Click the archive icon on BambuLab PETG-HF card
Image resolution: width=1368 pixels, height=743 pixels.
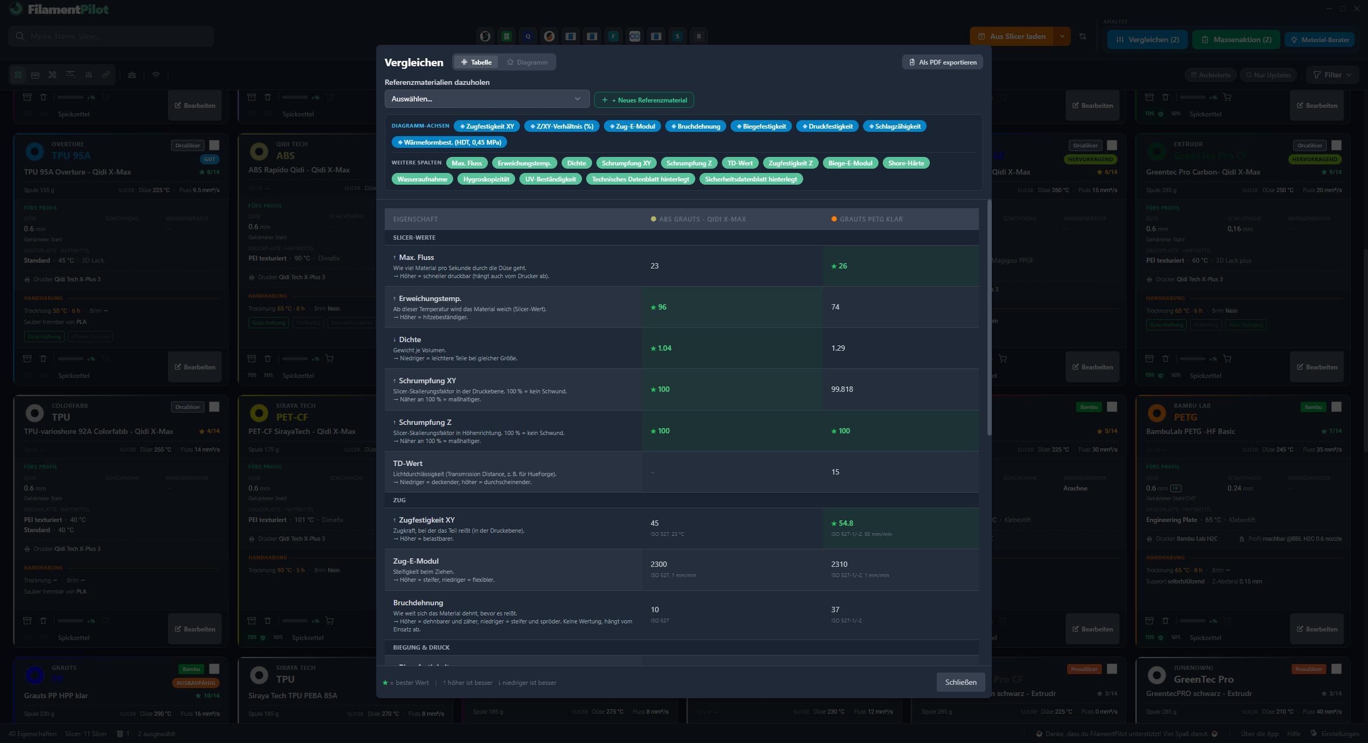click(1149, 621)
